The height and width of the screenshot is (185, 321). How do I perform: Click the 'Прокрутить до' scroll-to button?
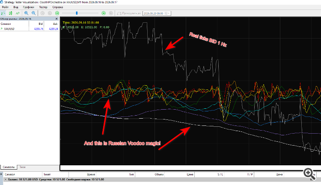[129, 13]
